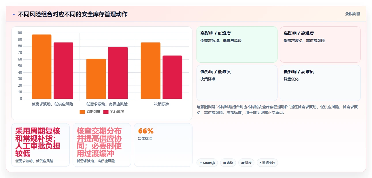Screen dimensions: 372x178
Task: Toggle the 影响强度 legend item
Action: click(x=90, y=112)
